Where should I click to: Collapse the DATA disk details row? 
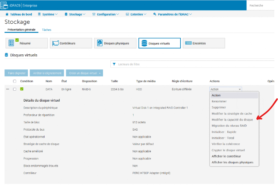click(7, 89)
